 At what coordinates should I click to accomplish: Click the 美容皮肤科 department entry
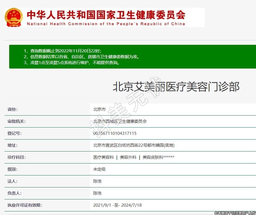click(158, 157)
